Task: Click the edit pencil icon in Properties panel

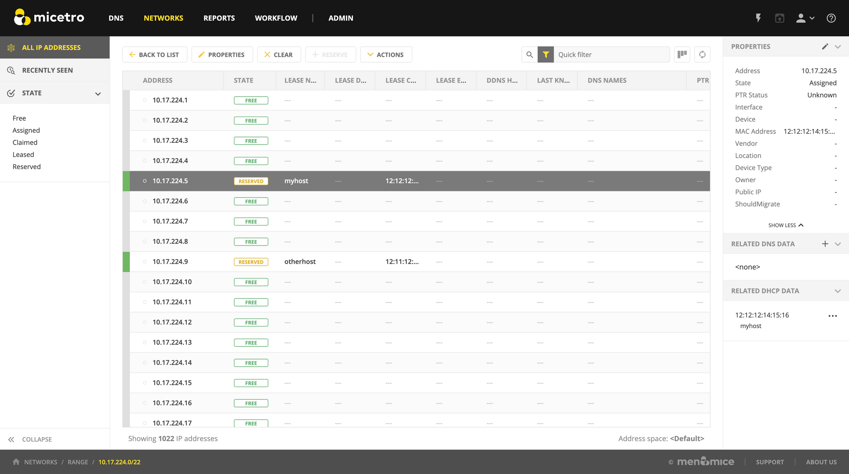Action: point(825,46)
